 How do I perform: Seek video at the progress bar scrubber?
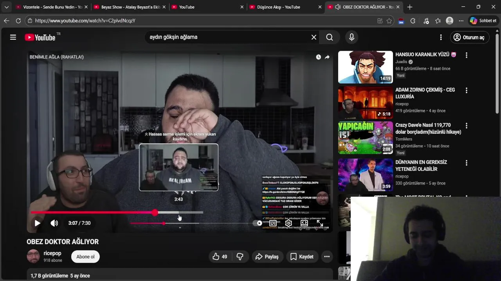(155, 212)
